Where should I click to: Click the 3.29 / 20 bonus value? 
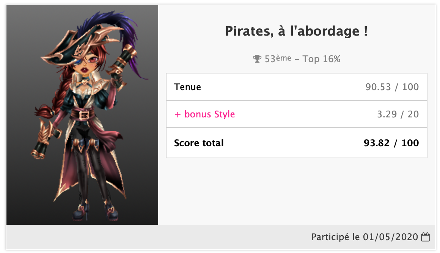(398, 114)
